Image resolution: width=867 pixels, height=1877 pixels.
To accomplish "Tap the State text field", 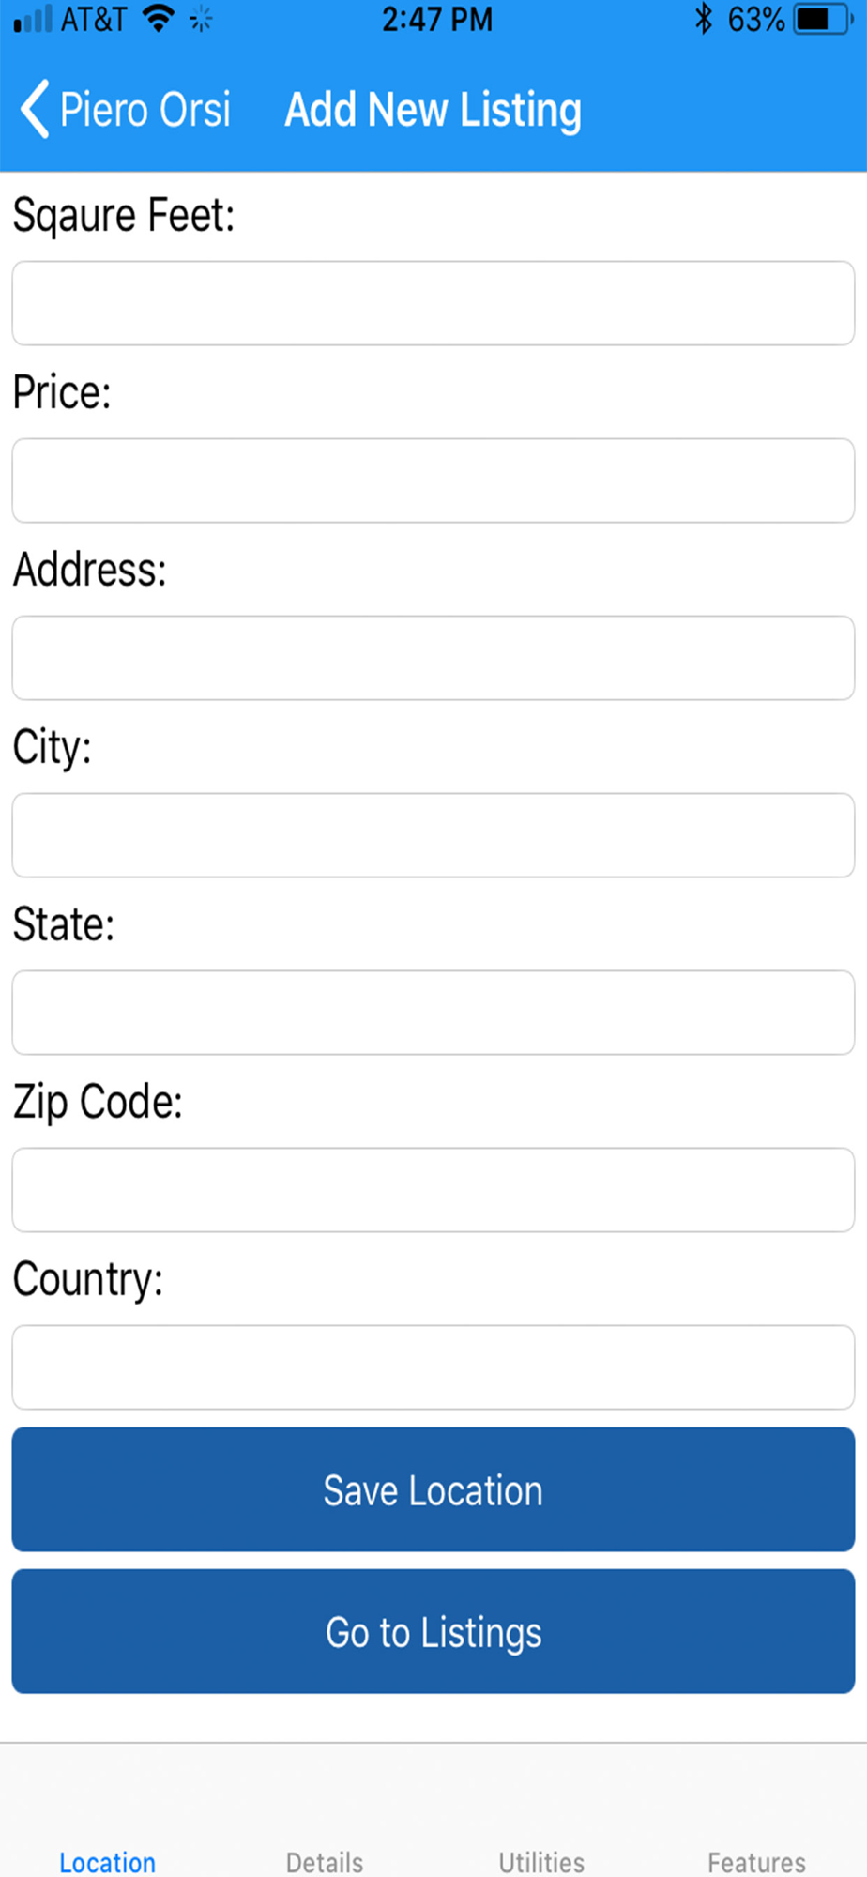I will click(433, 1013).
